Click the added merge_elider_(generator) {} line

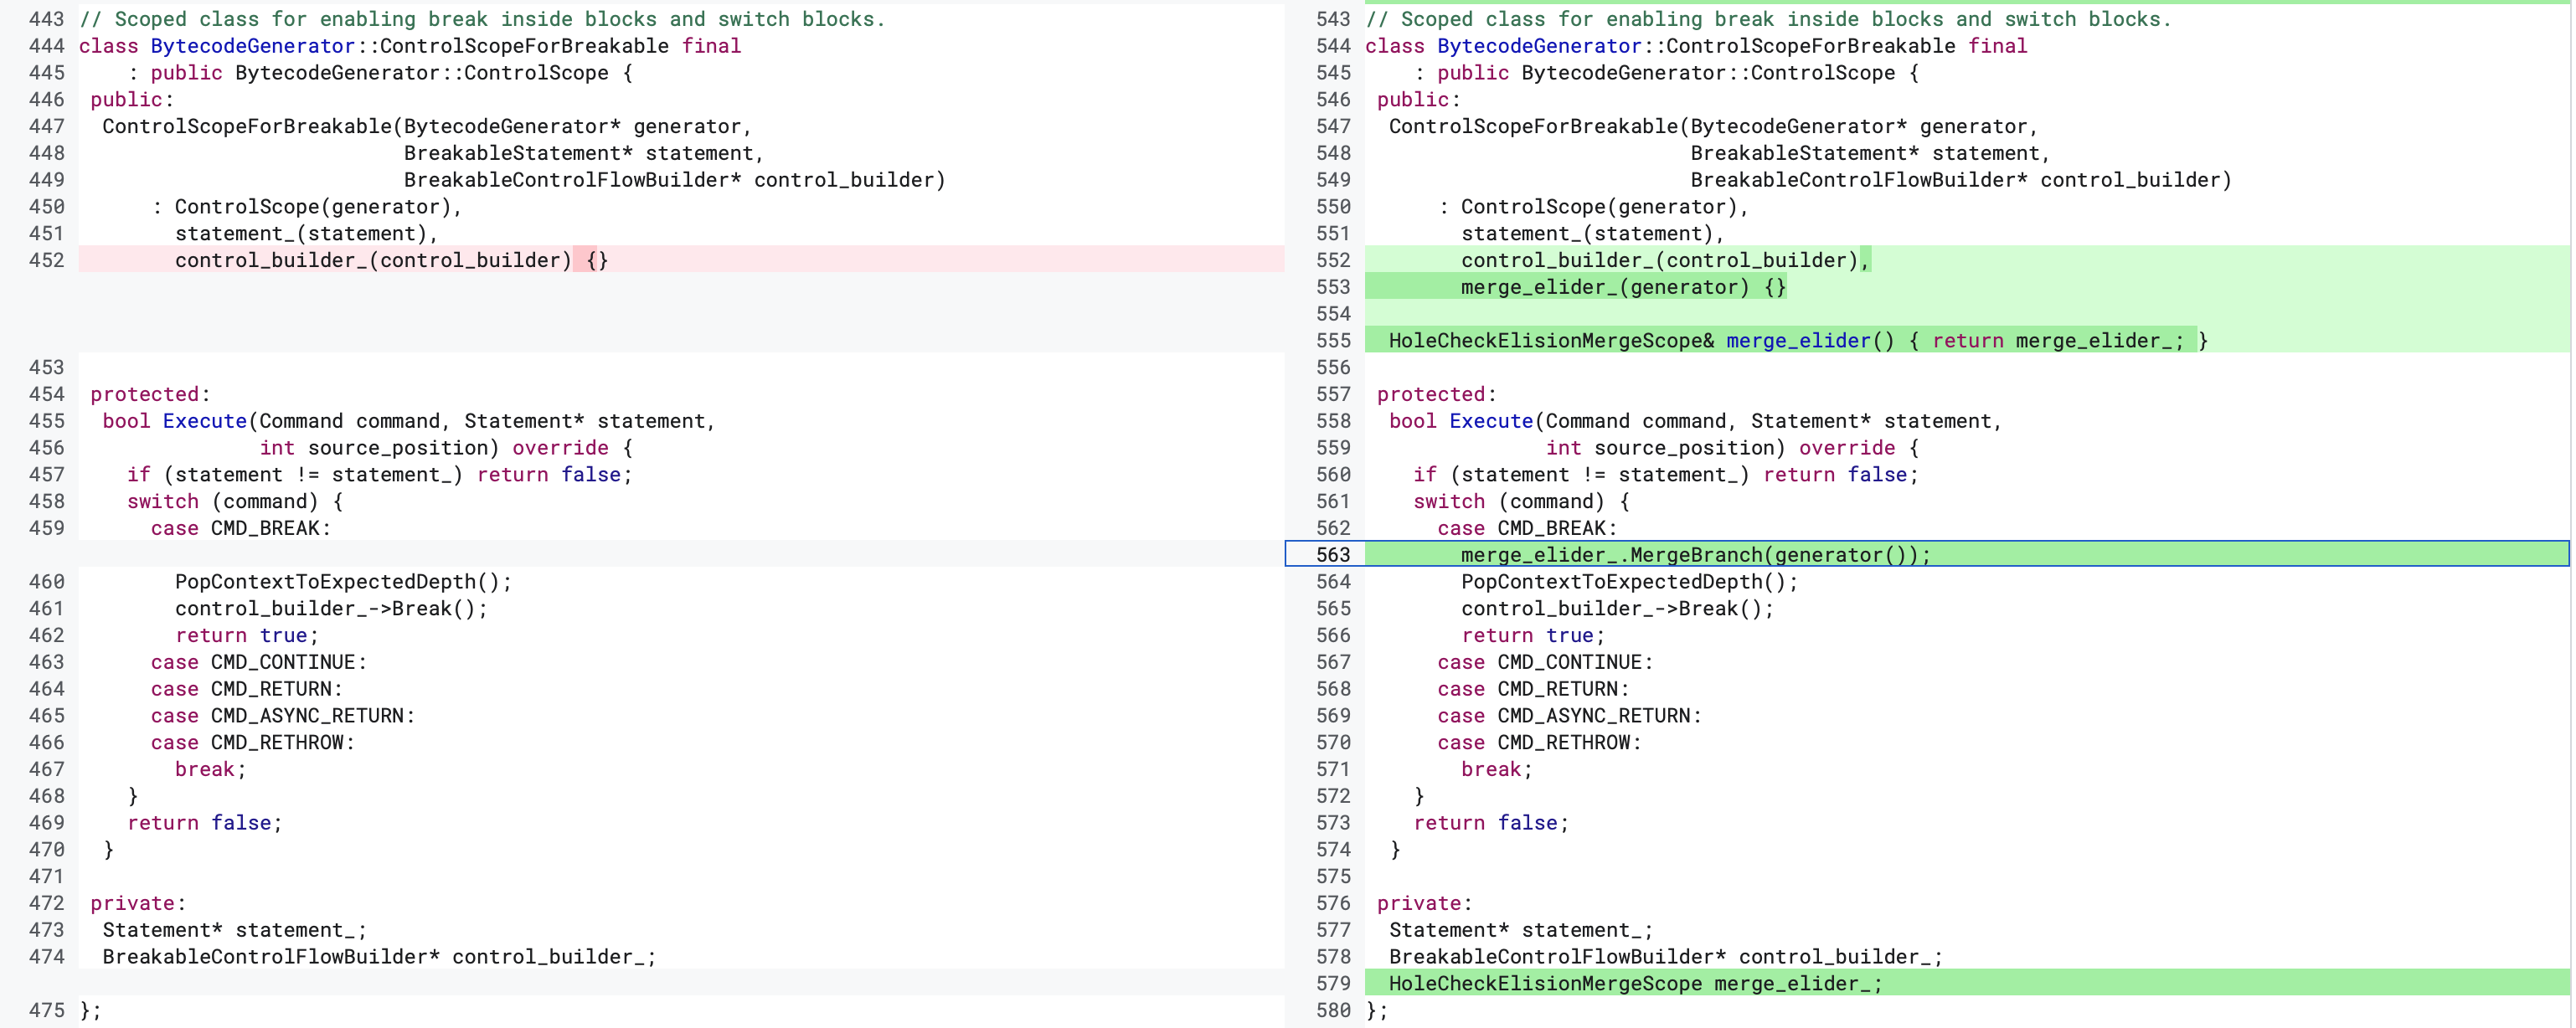pyautogui.click(x=1622, y=287)
